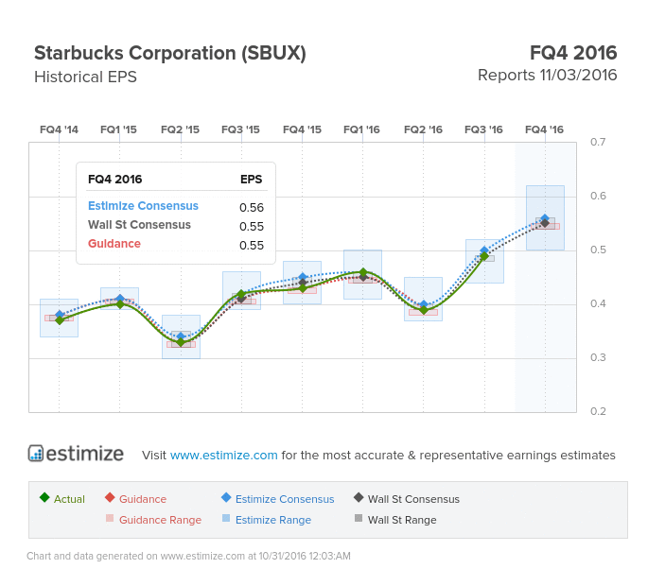Image resolution: width=648 pixels, height=586 pixels.
Task: Toggle the Estimize Range legend label
Action: point(273,520)
